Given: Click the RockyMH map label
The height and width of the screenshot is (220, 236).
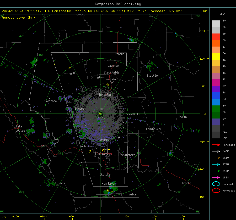Looking at the screenshot, I should coord(69,73).
